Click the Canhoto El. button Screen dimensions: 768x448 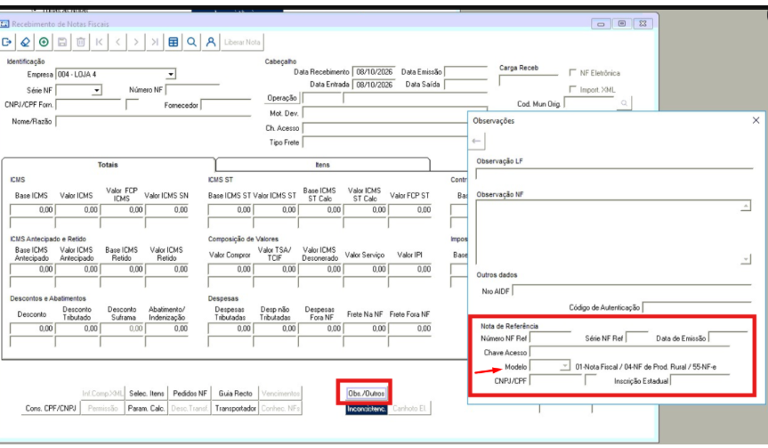(x=409, y=408)
